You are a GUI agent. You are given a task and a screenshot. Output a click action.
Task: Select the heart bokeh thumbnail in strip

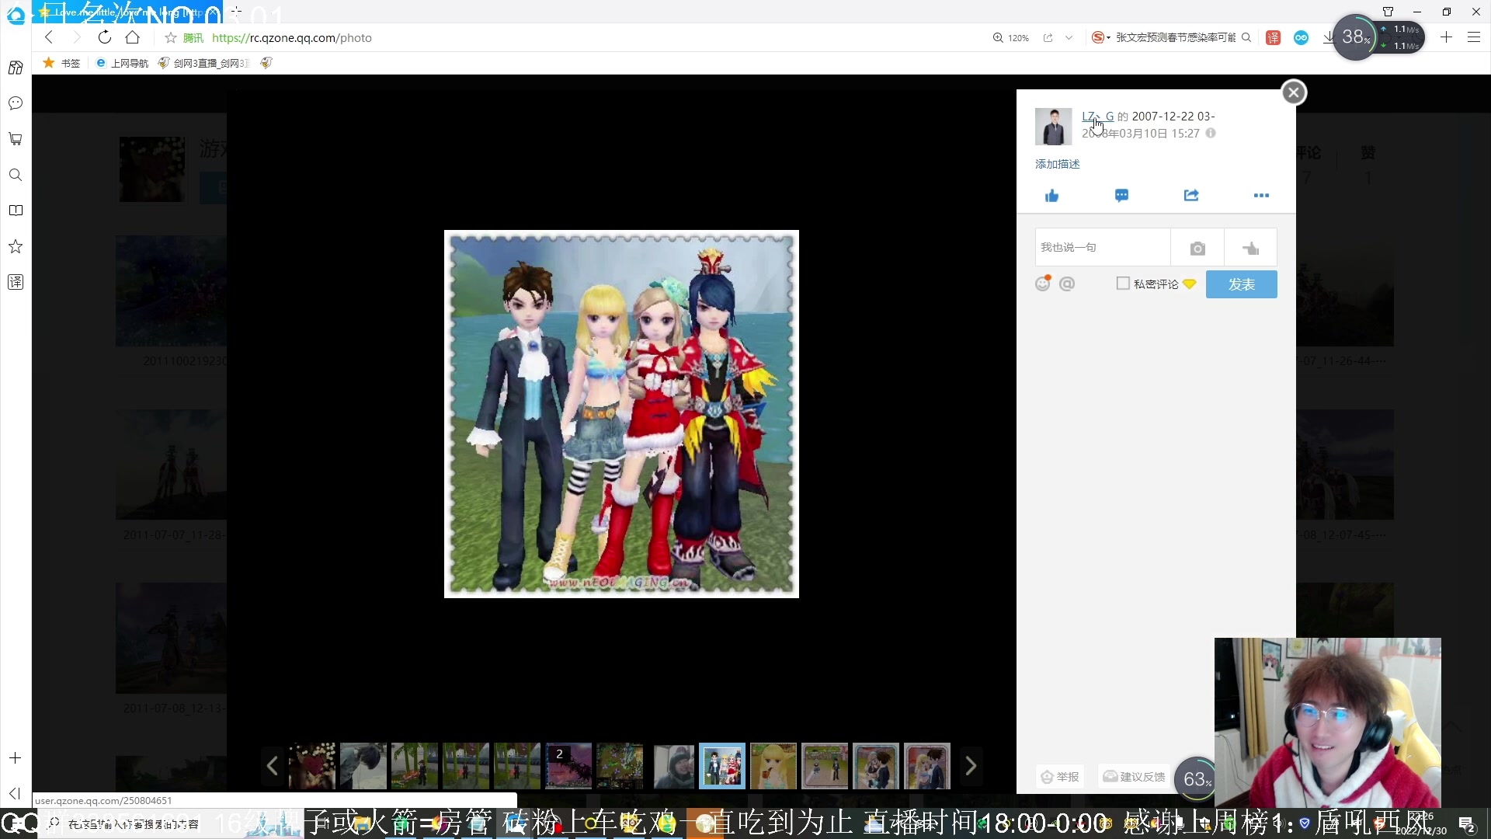pyautogui.click(x=312, y=767)
